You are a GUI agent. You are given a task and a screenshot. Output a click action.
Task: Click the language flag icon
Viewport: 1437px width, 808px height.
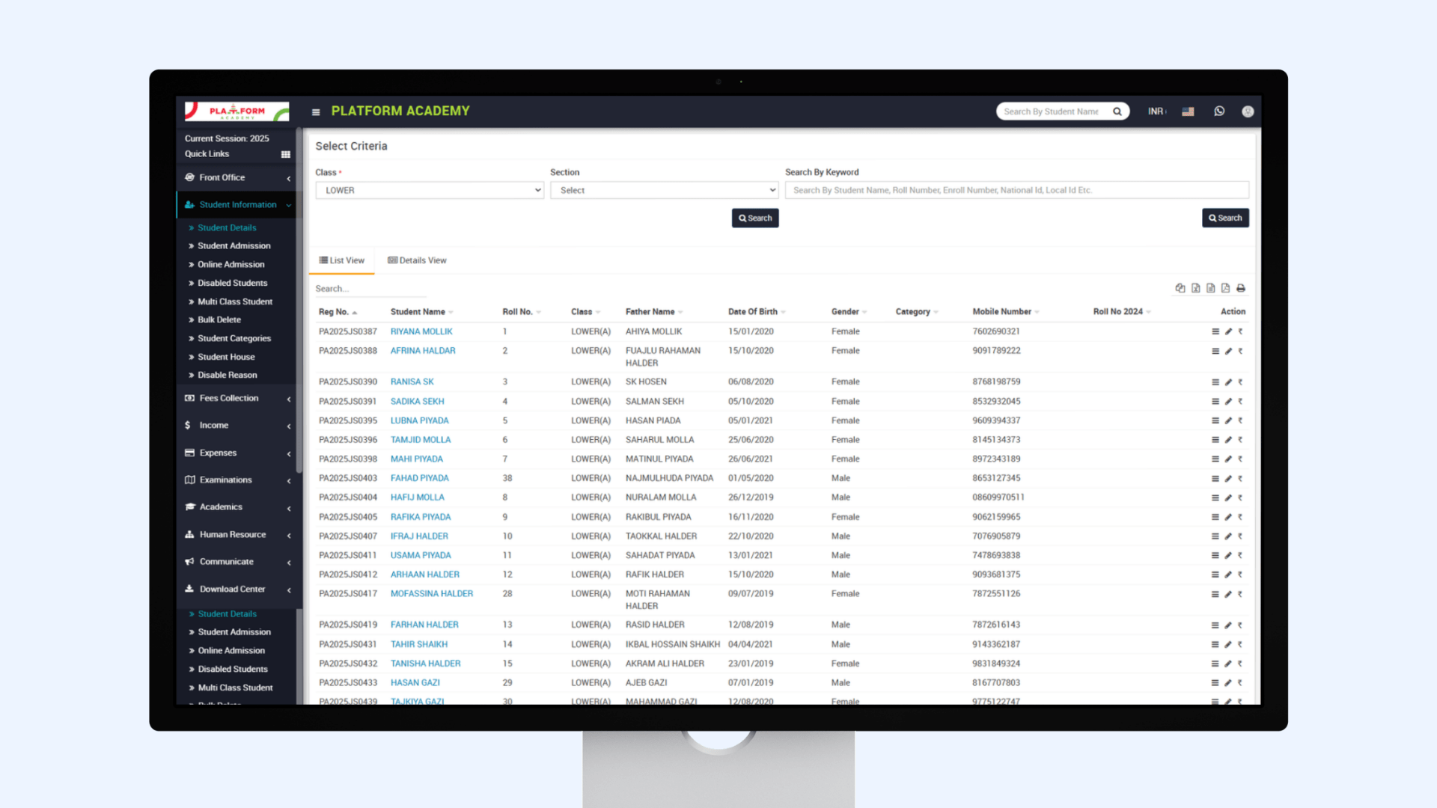(1188, 111)
